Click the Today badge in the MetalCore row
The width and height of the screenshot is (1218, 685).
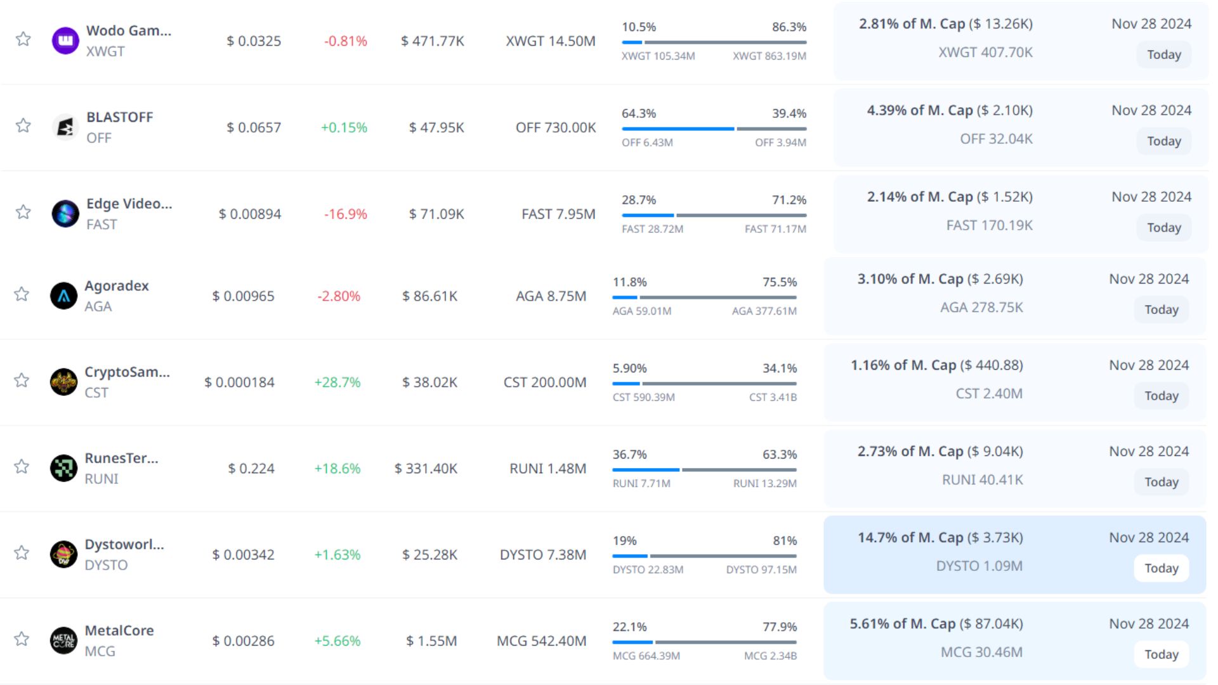[1161, 655]
